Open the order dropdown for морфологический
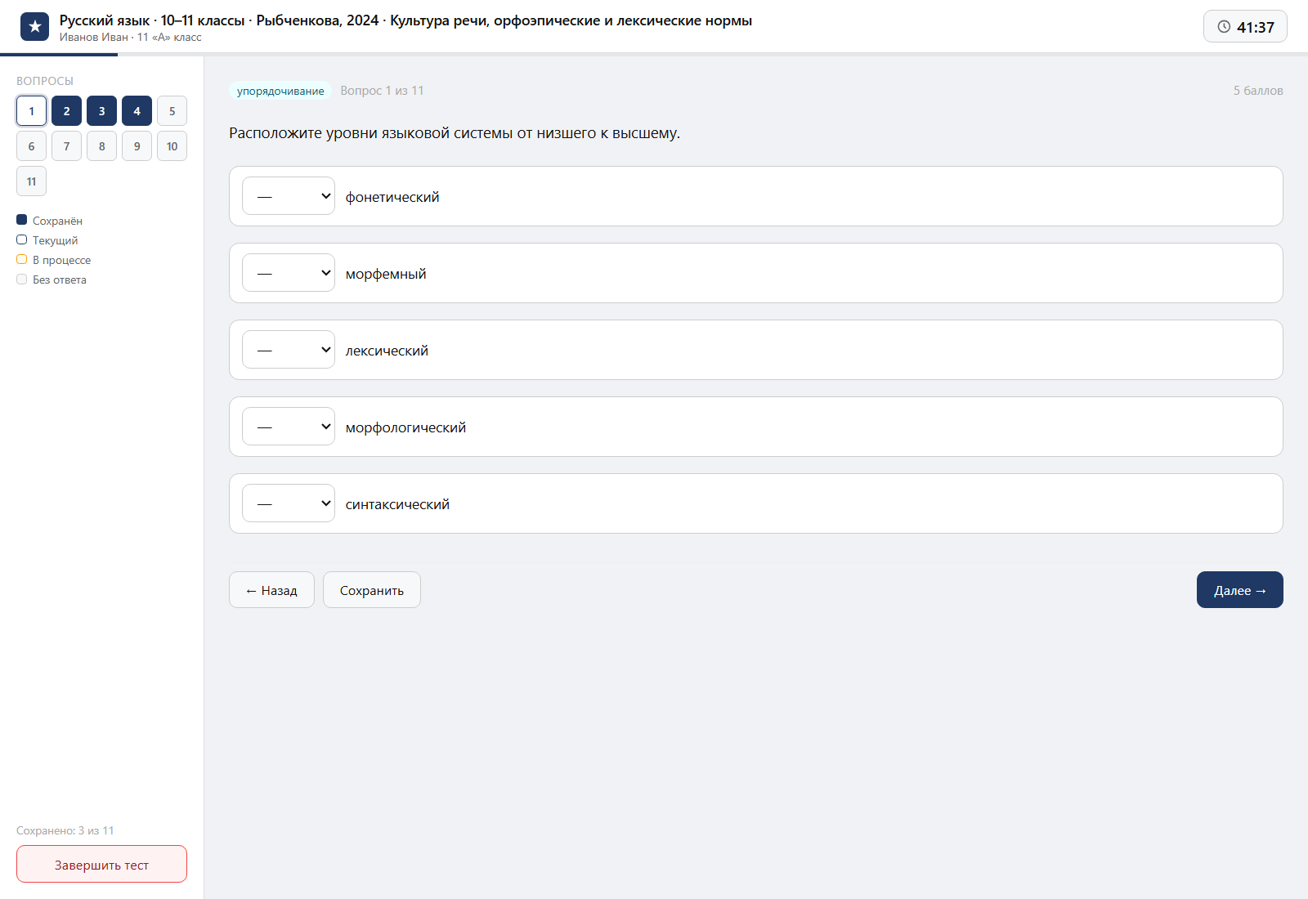 pos(289,427)
